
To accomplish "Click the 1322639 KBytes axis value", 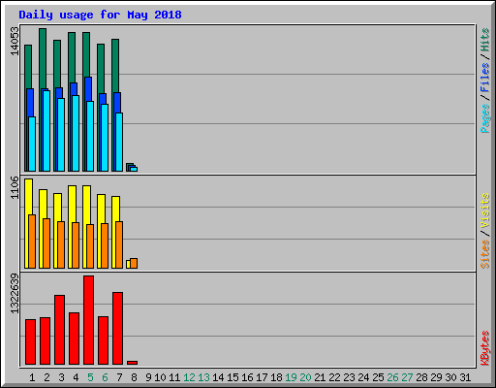I will point(15,294).
